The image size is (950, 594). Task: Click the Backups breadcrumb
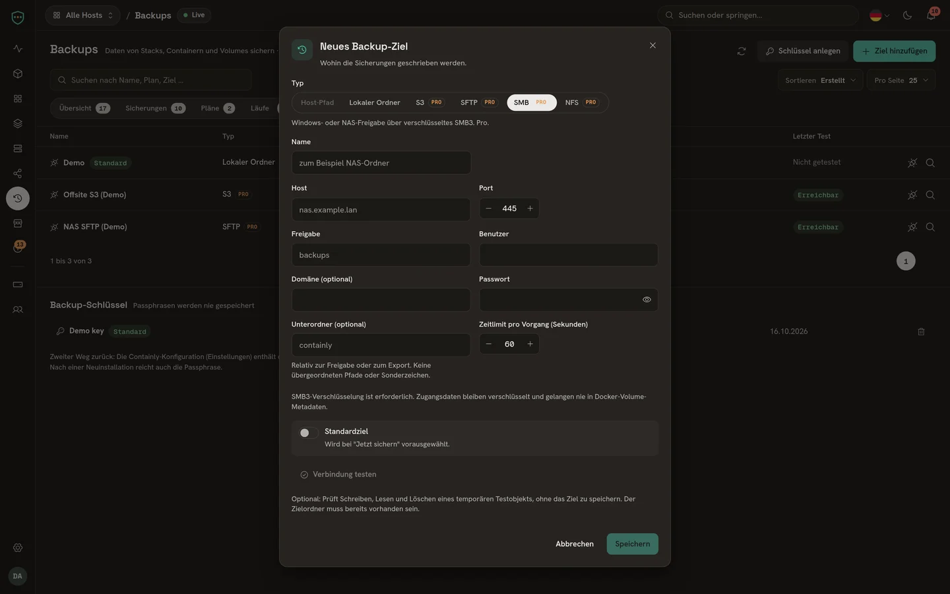point(153,15)
